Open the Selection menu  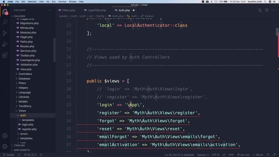(x=32, y=2)
